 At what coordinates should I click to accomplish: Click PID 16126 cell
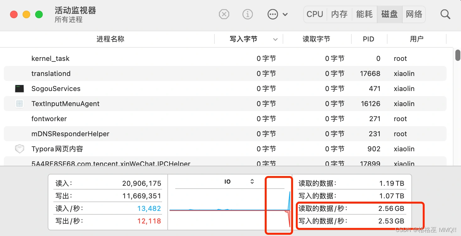coord(371,104)
